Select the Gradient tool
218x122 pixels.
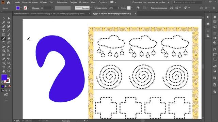(x=9, y=55)
